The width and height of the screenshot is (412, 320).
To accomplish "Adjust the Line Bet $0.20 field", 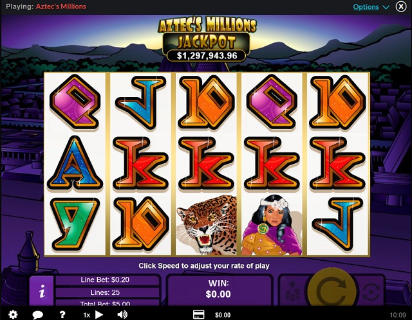I will (x=105, y=280).
